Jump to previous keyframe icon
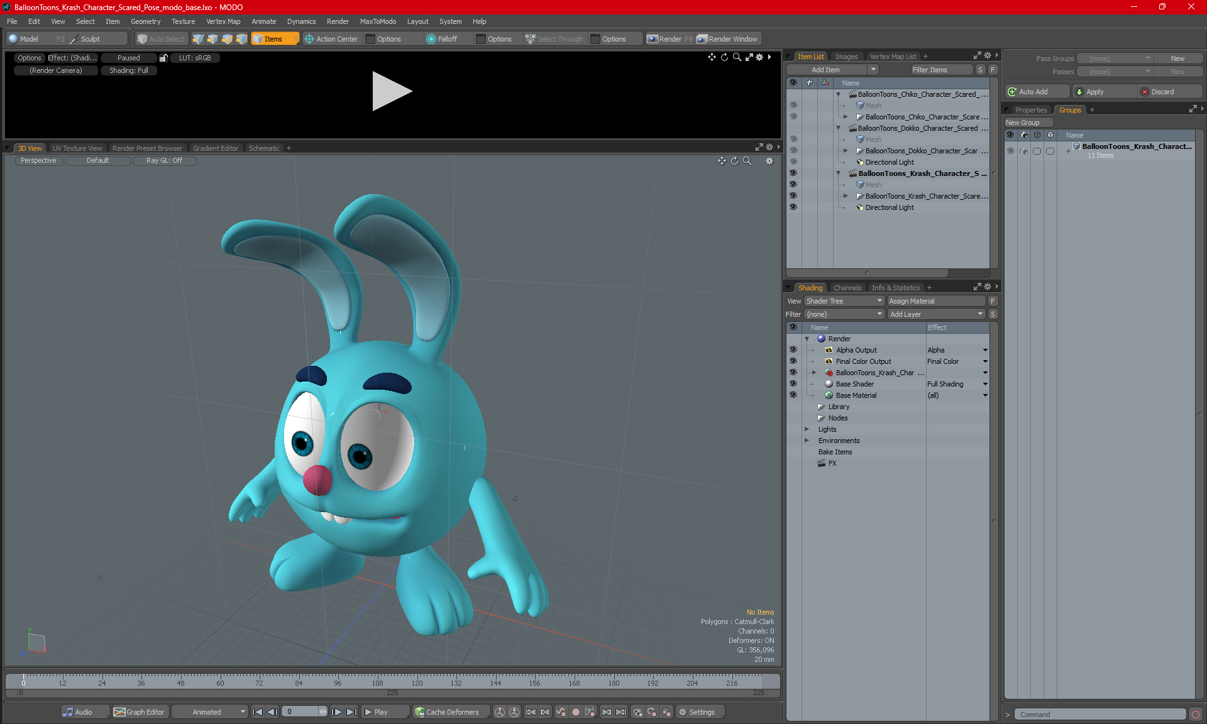Image resolution: width=1207 pixels, height=724 pixels. point(545,712)
